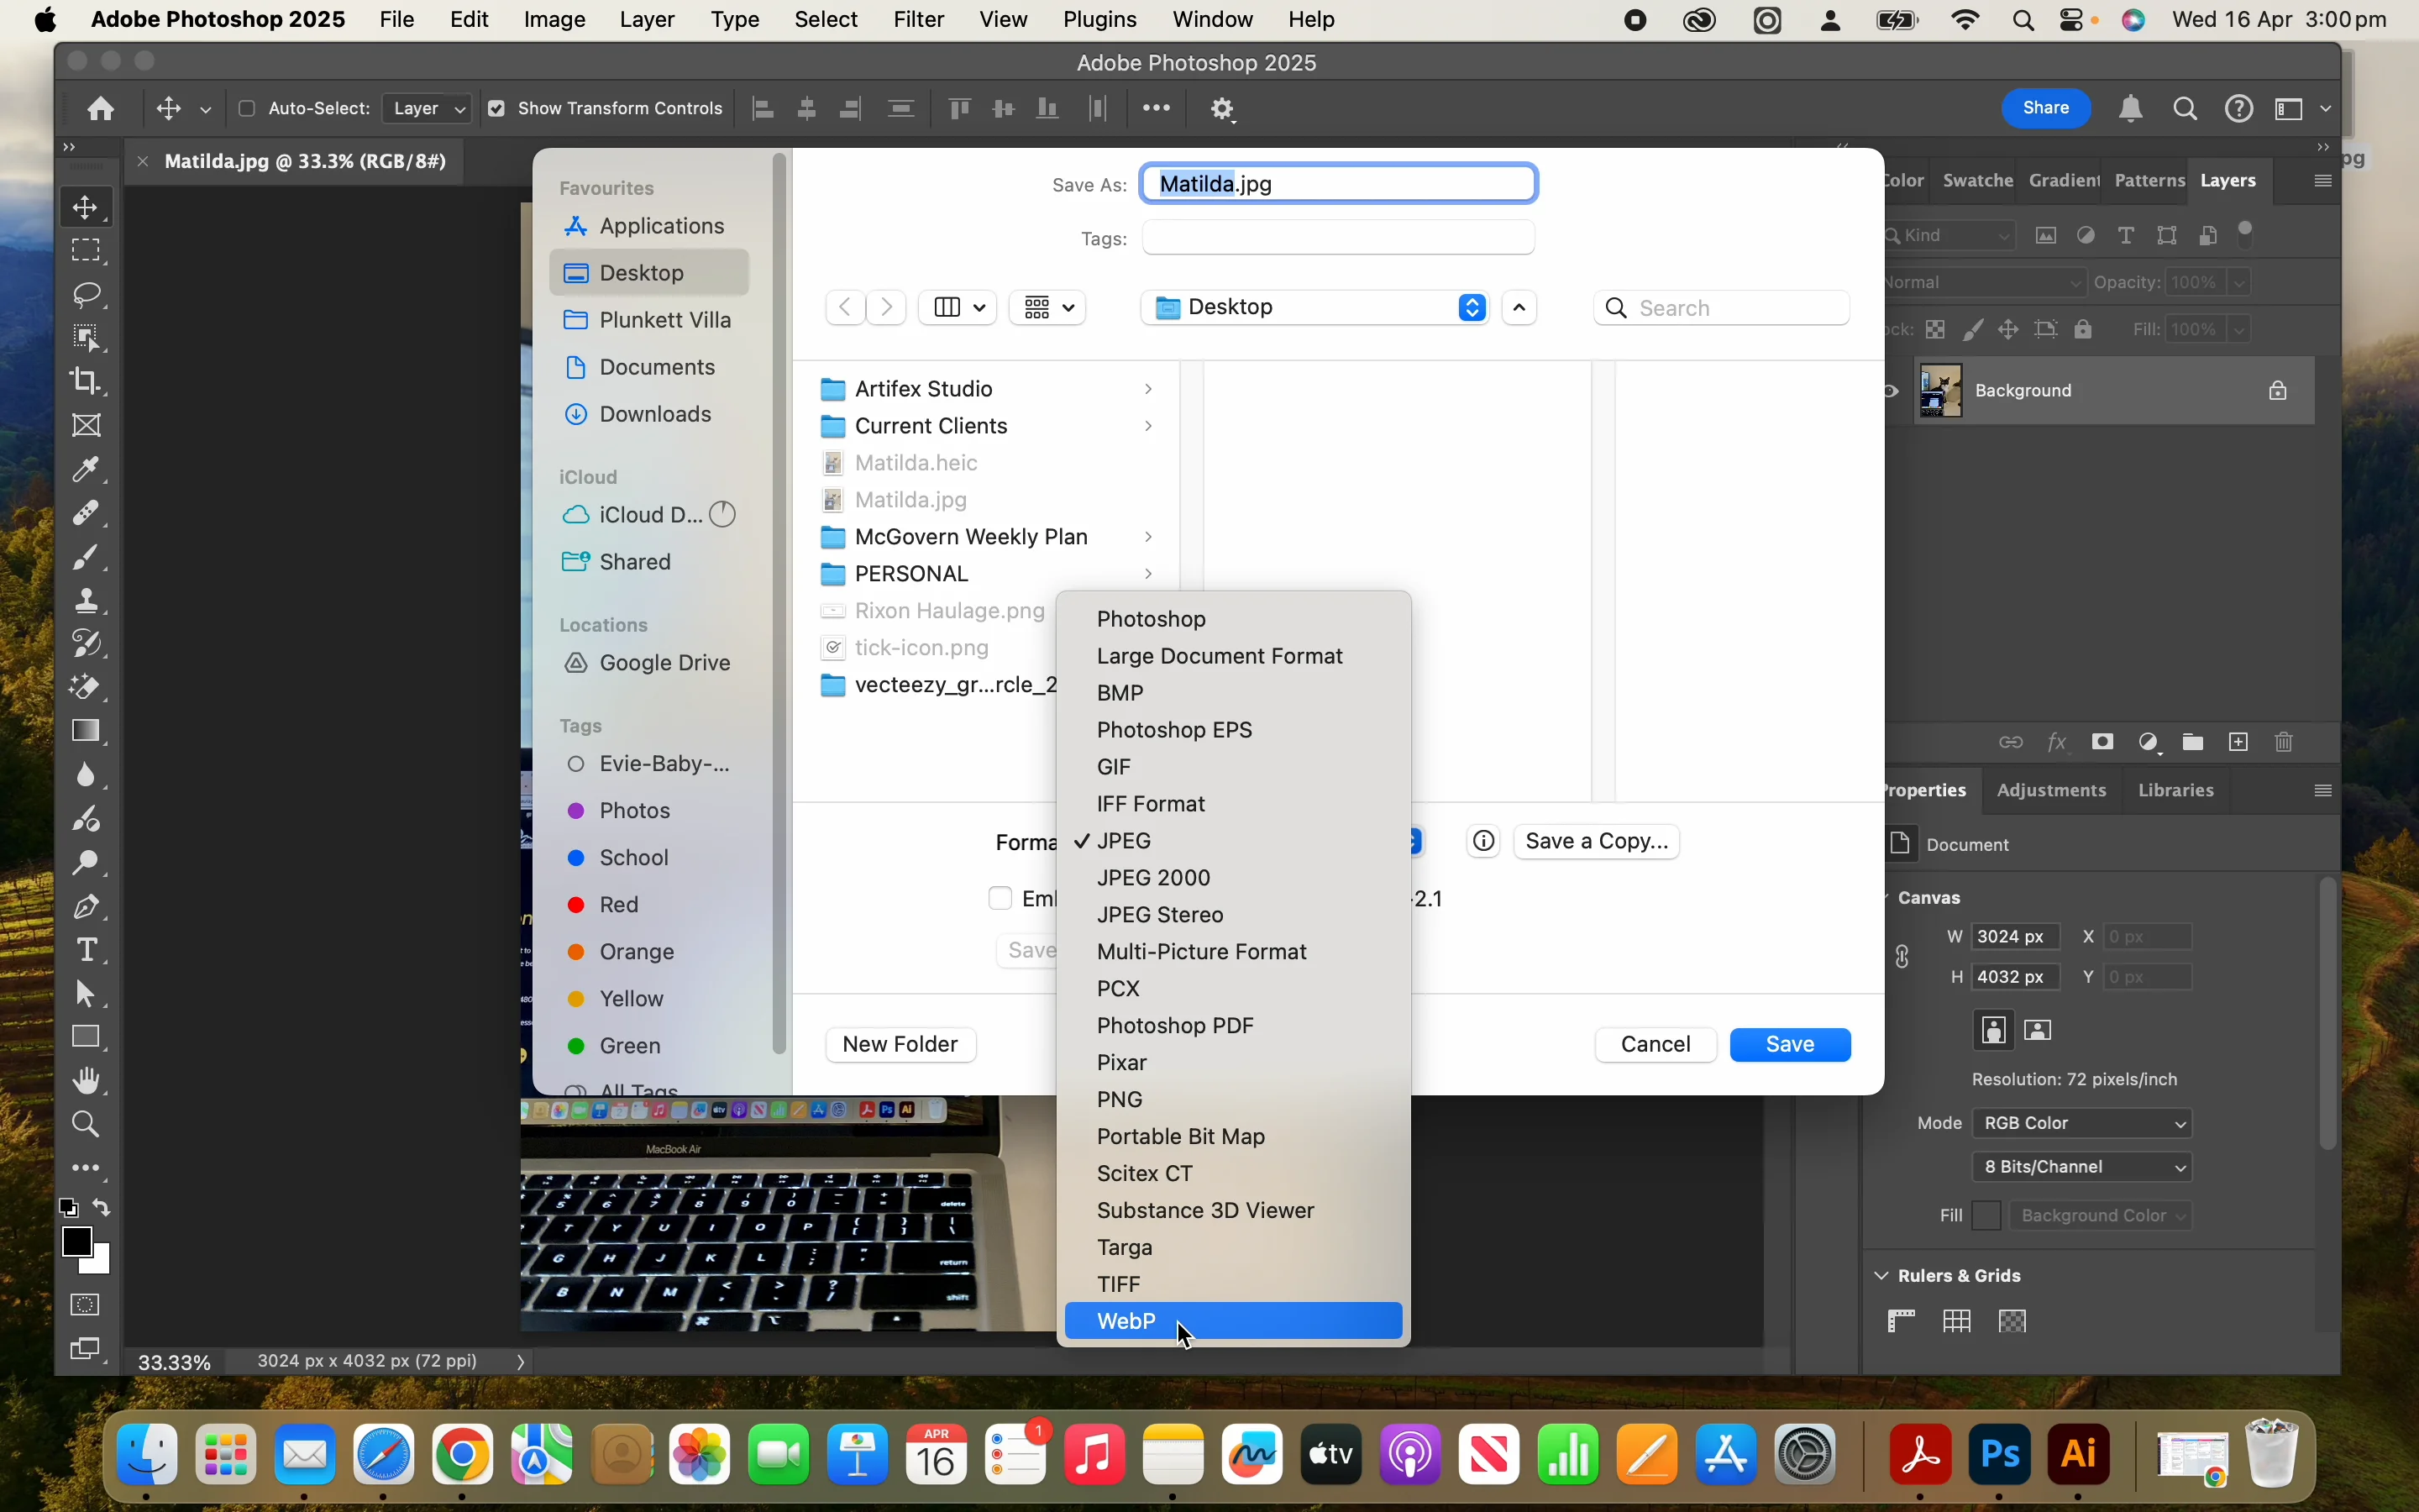The image size is (2419, 1512).
Task: Click the Save As filename field
Action: (x=1339, y=184)
